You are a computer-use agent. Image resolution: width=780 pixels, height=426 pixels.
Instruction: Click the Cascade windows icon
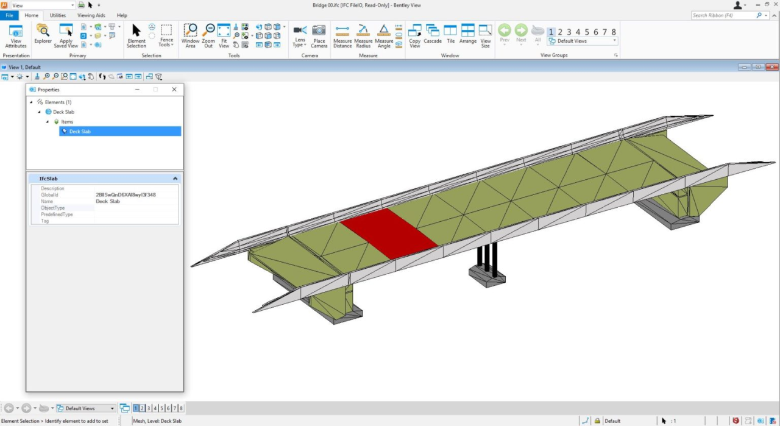pos(433,34)
